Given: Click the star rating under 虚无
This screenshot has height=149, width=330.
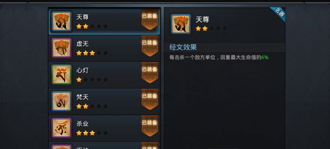Looking at the screenshot, I should coord(92,53).
